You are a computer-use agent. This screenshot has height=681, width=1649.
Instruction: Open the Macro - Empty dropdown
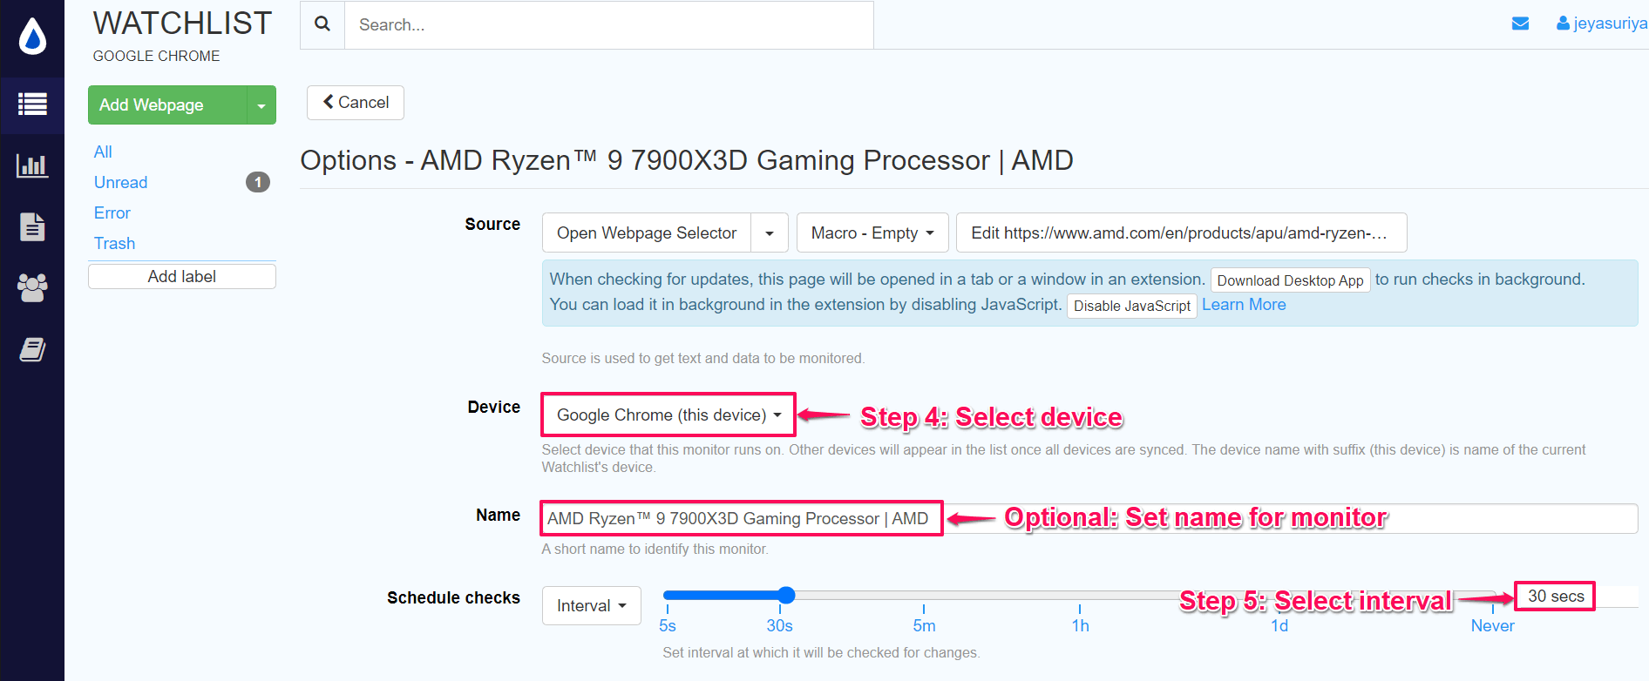point(872,233)
